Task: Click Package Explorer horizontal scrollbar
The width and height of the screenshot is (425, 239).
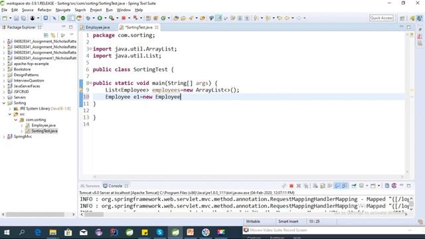Action: (35, 214)
